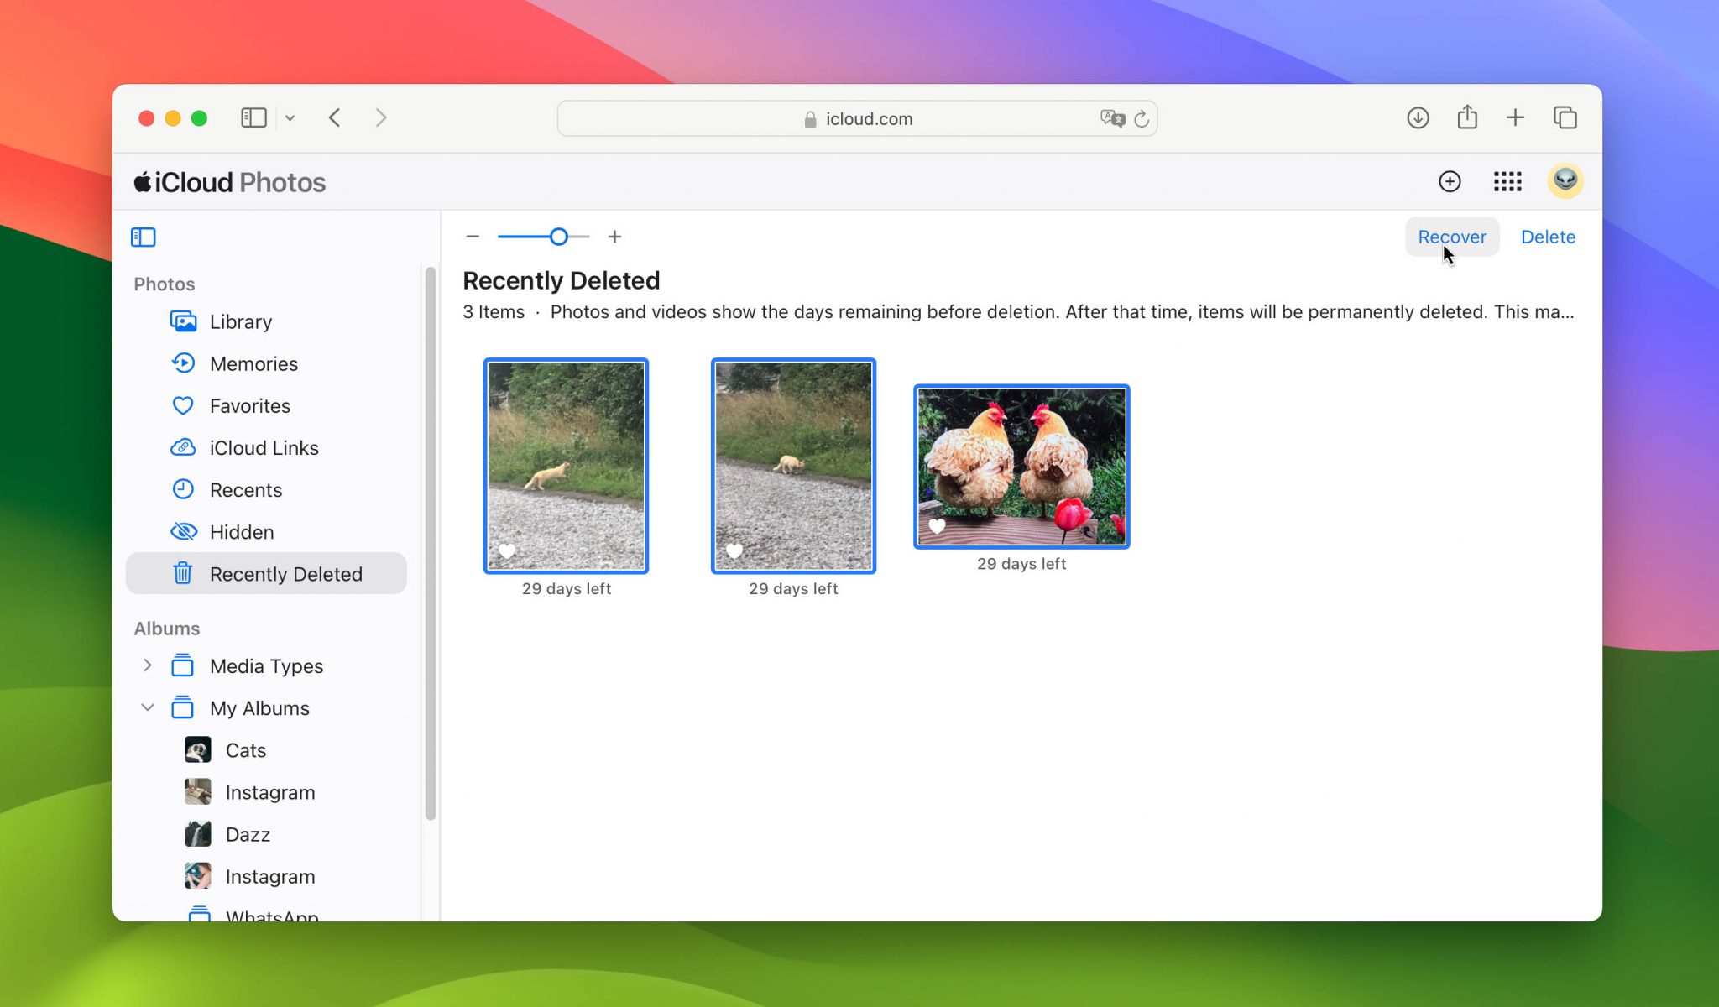Toggle the heart on the first cat photo
Image resolution: width=1719 pixels, height=1007 pixels.
(508, 550)
